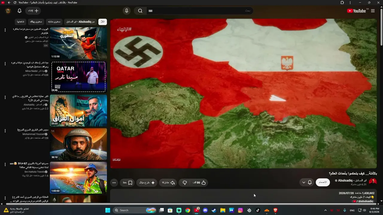
Task: Open options for the Ibn Hattuta Travels video
Action: coord(5,165)
